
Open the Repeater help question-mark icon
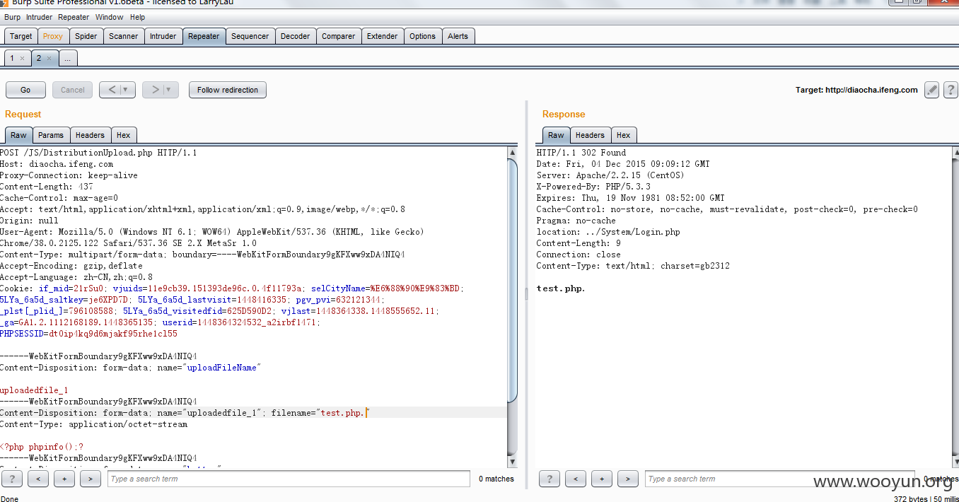pyautogui.click(x=951, y=90)
